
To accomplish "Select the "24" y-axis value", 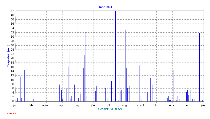I will click(x=12, y=50).
